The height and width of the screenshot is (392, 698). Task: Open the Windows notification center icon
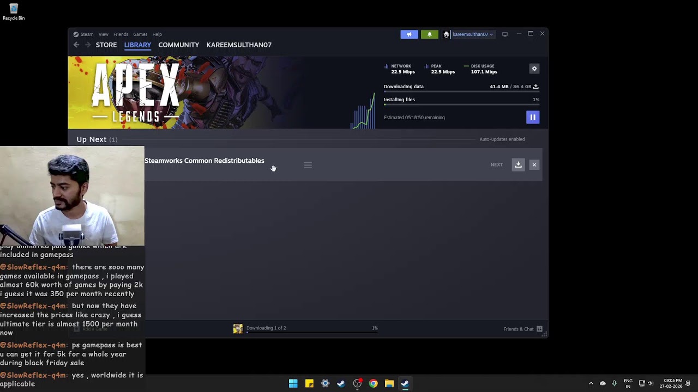689,383
